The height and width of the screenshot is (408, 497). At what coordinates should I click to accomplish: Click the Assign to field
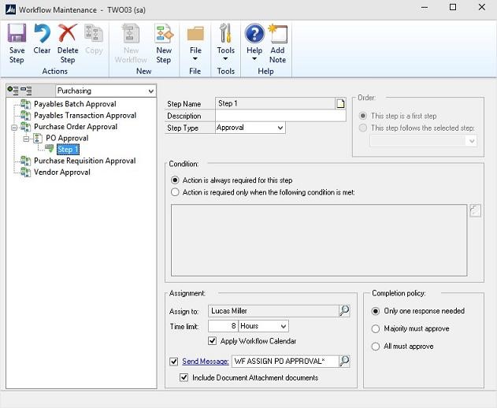(273, 311)
